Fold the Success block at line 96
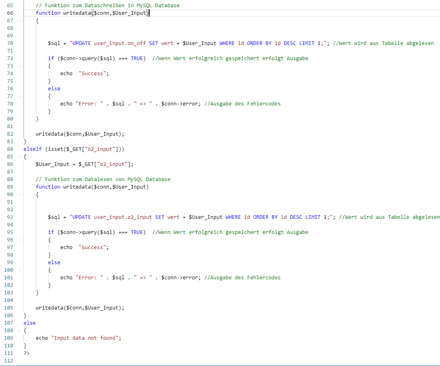The height and width of the screenshot is (366, 440). 19,240
